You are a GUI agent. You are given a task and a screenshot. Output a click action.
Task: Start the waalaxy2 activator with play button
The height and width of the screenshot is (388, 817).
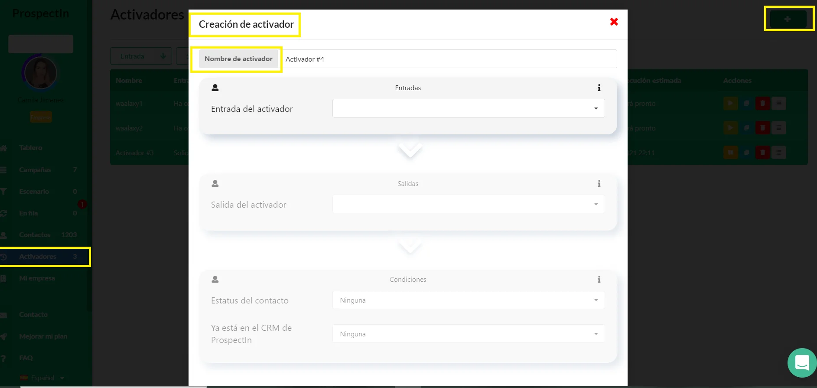point(730,128)
